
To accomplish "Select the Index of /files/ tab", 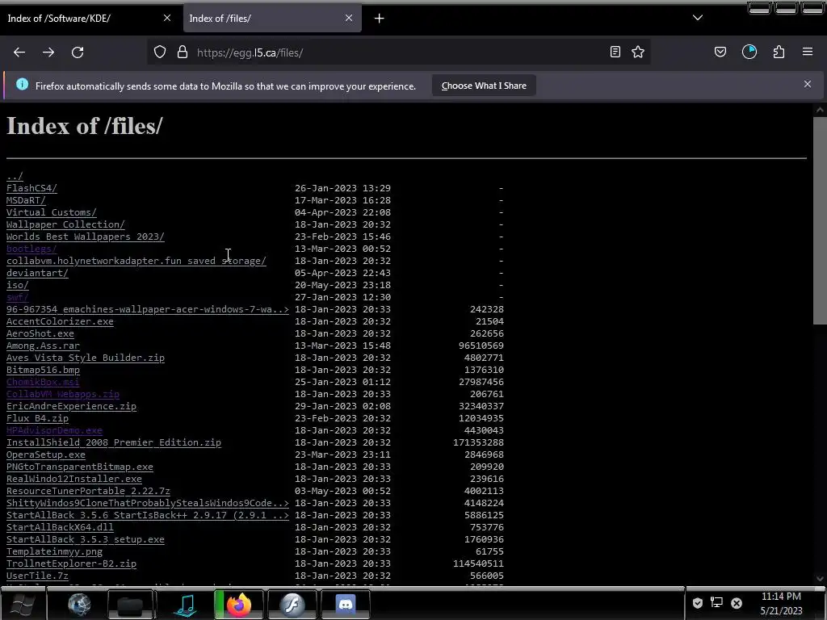I will 271,19.
